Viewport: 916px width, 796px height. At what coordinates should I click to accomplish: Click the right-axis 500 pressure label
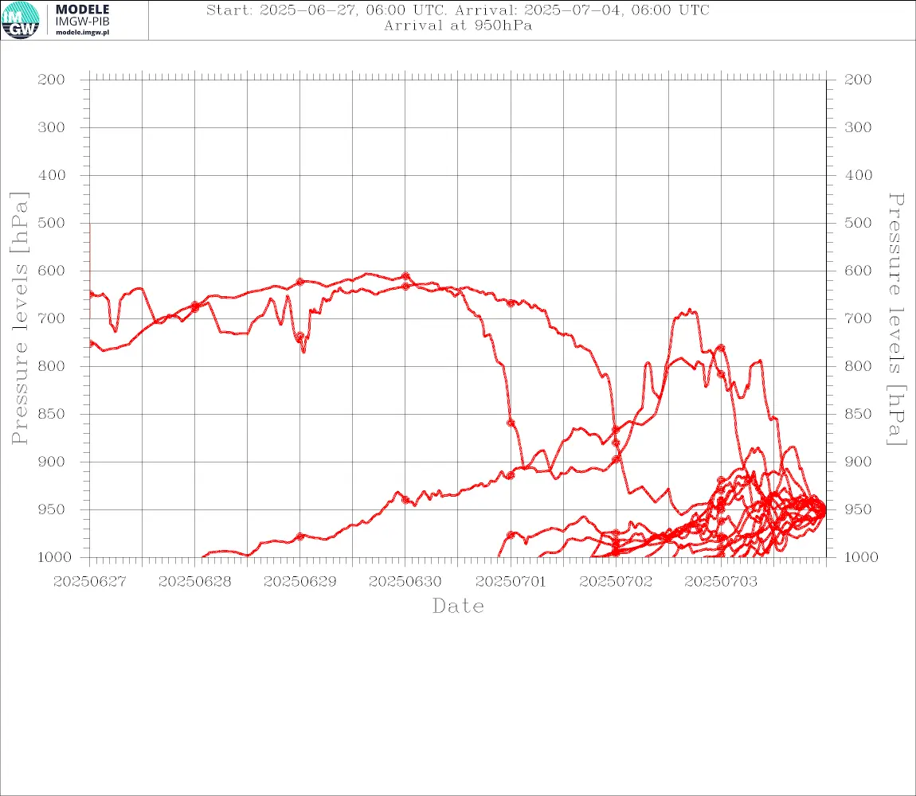tap(858, 223)
